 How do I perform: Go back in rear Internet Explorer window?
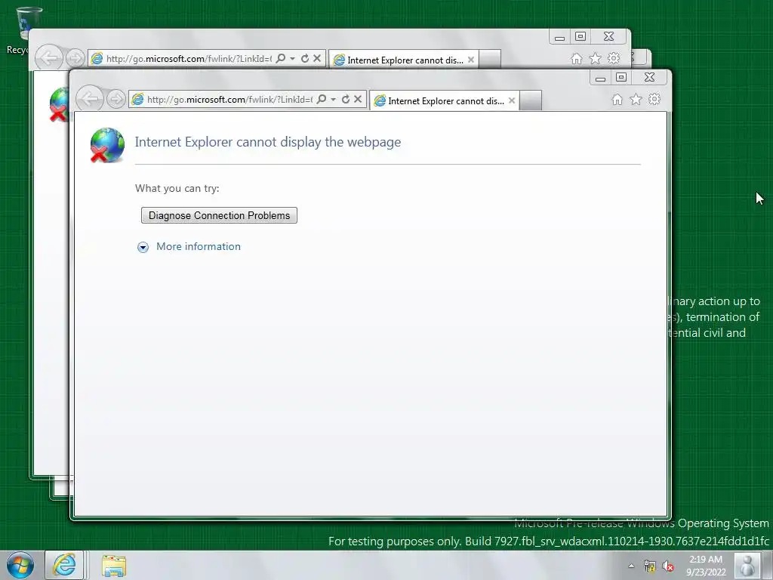coord(49,58)
